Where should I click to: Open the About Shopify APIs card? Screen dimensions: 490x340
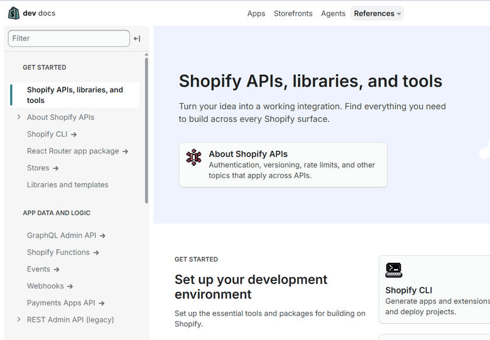pyautogui.click(x=283, y=165)
